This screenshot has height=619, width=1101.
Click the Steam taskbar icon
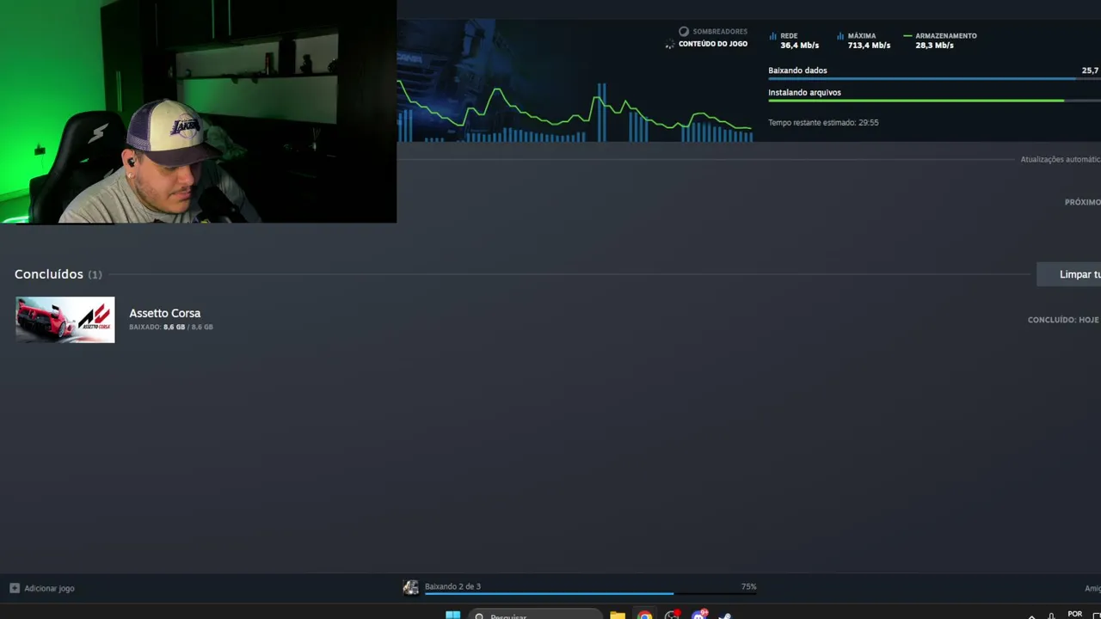(x=725, y=616)
